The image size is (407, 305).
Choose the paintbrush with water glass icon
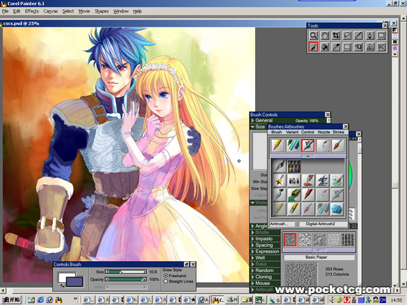click(x=337, y=180)
